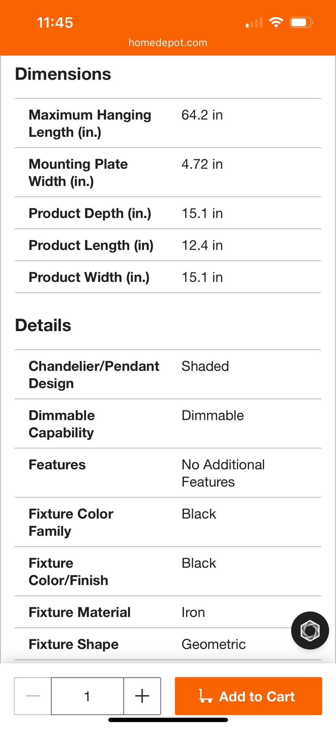This screenshot has width=336, height=729.
Task: Decrease quantity with the minus button
Action: pos(33,696)
